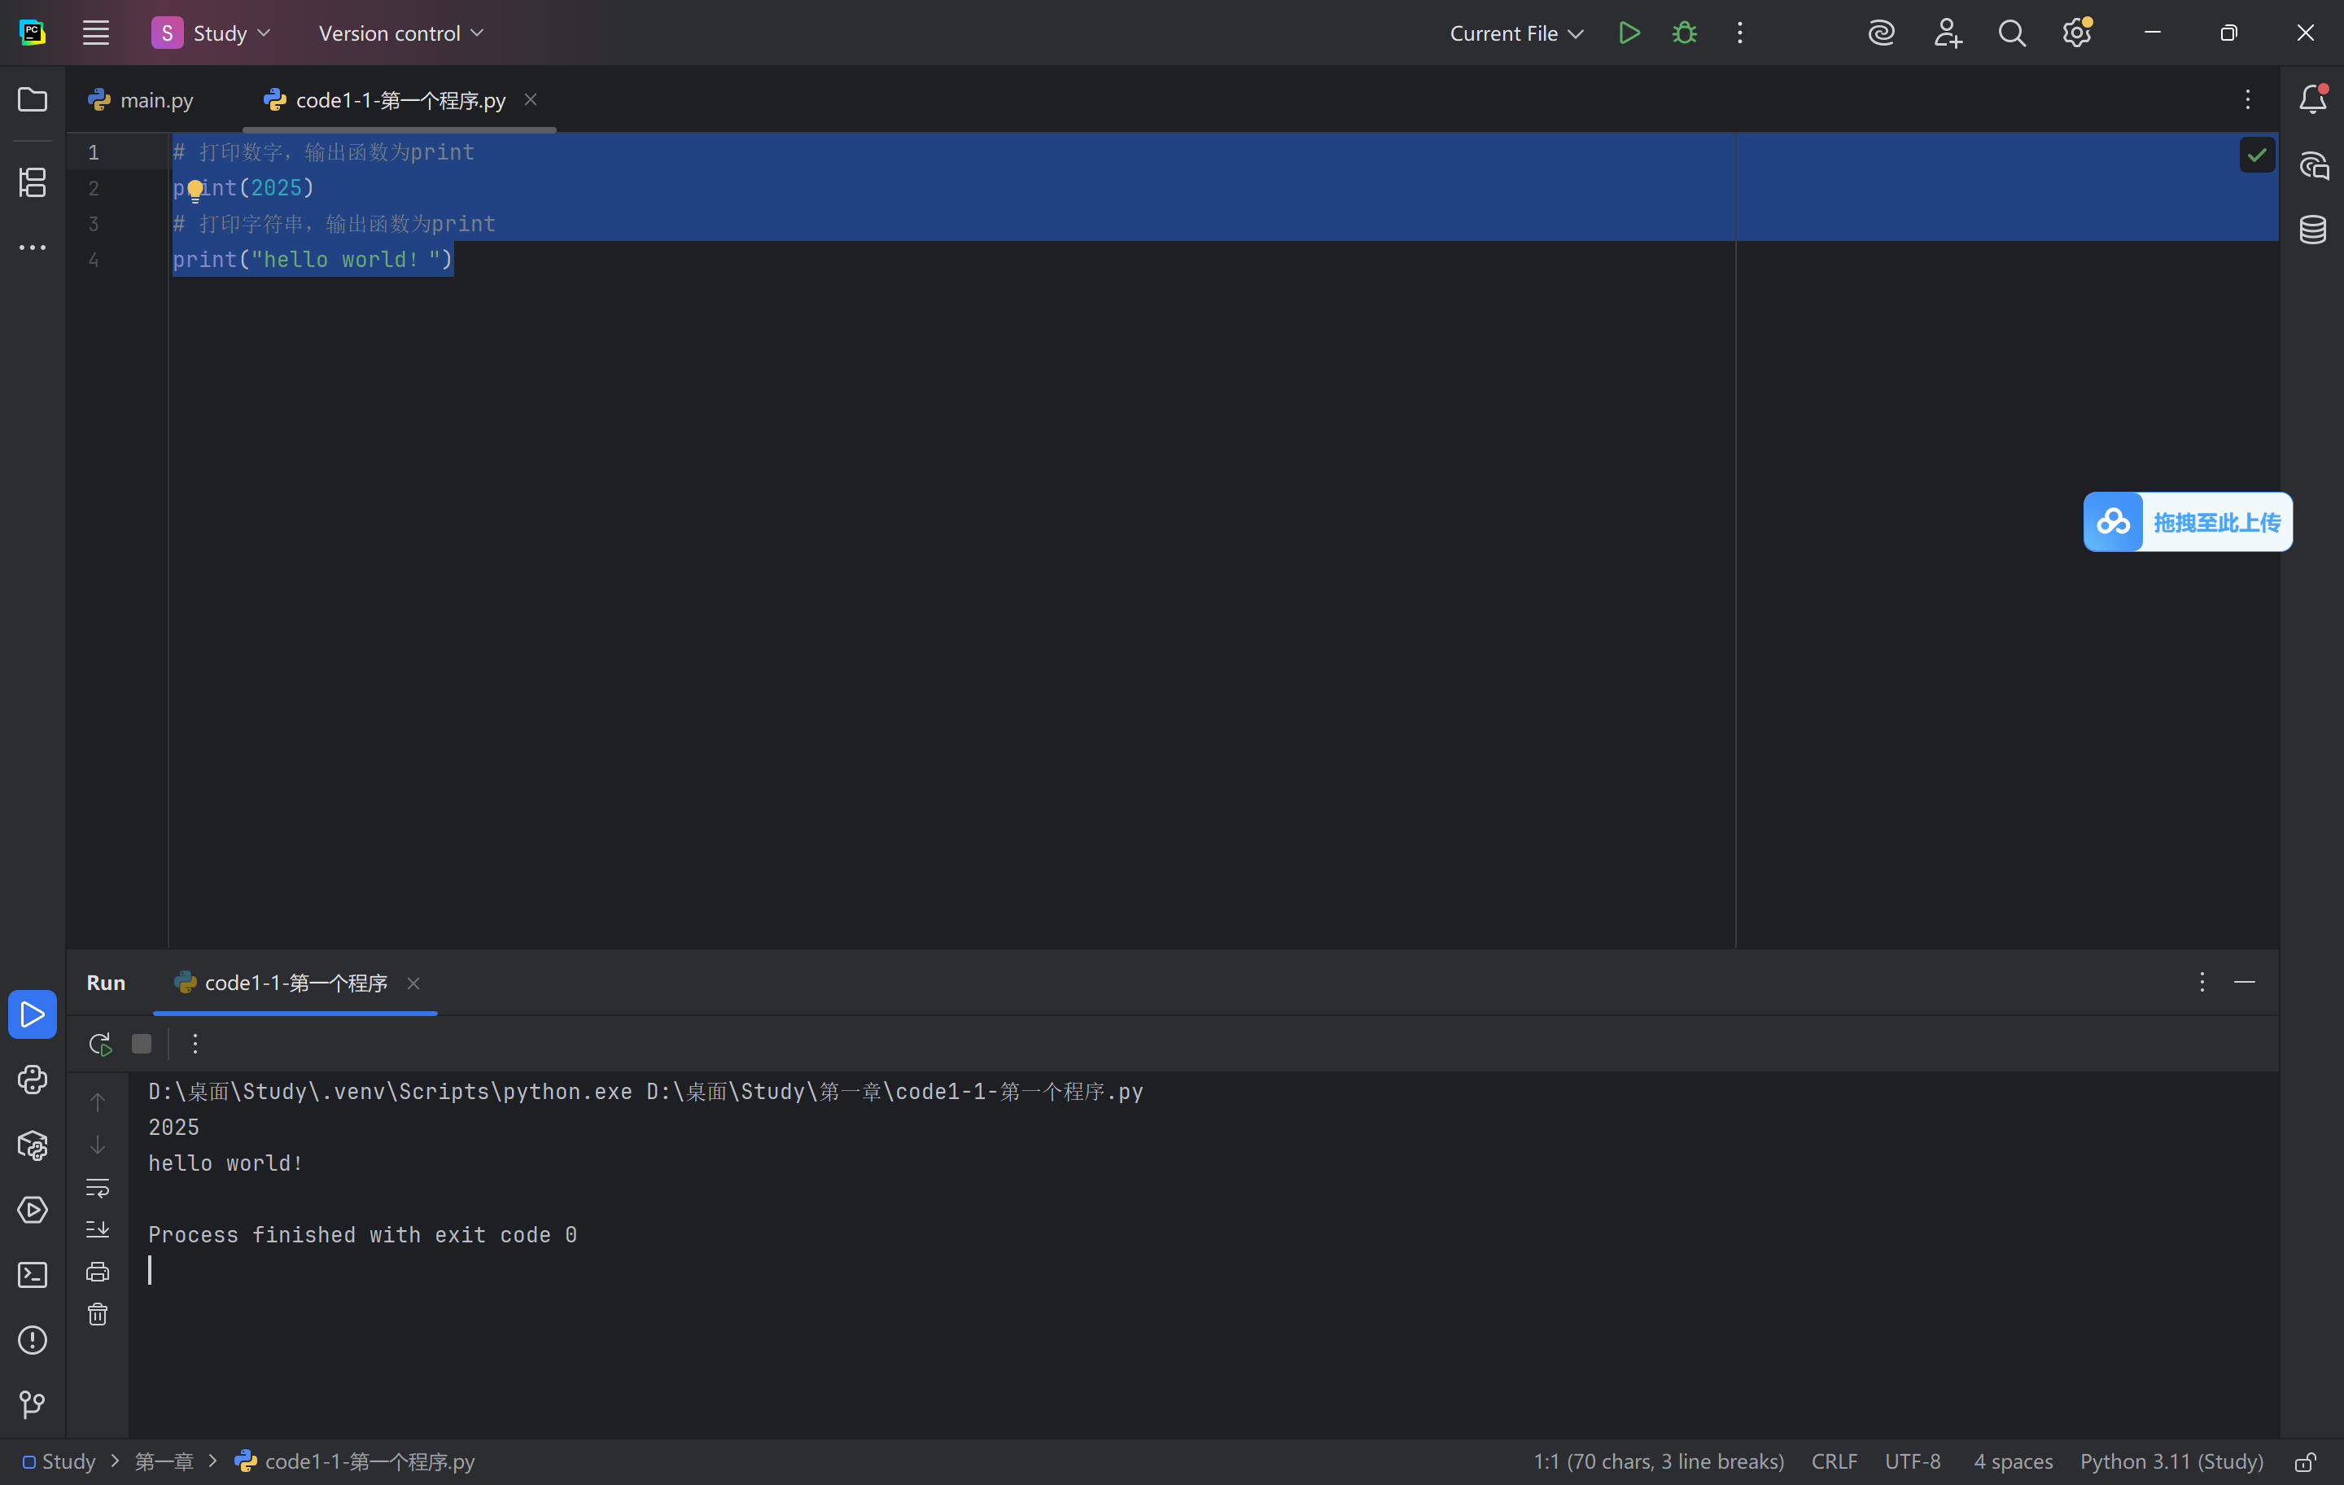Click the Python 3.11 (Study) interpreter selector
This screenshot has width=2344, height=1485.
[x=2171, y=1461]
